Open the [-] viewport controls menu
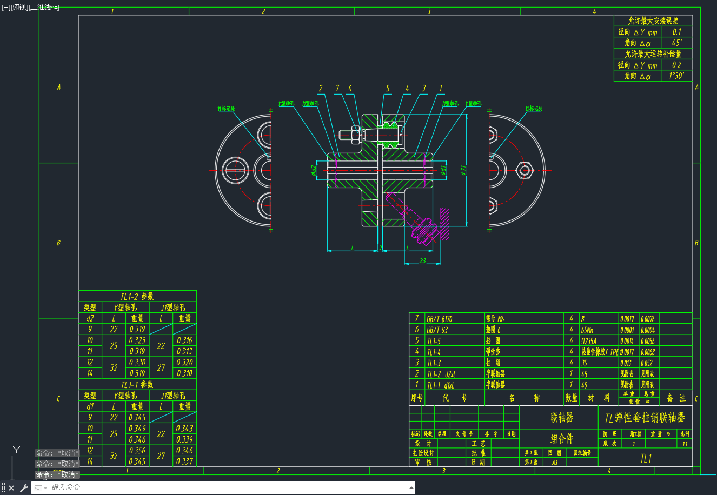Image resolution: width=717 pixels, height=495 pixels. [x=6, y=7]
